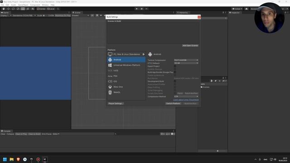This screenshot has height=163, width=290.
Task: Select the Android platform row
Action: tap(126, 60)
